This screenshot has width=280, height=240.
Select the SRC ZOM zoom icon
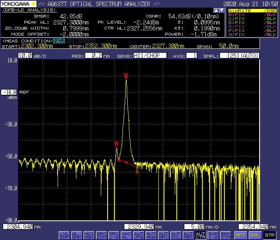click(101, 235)
